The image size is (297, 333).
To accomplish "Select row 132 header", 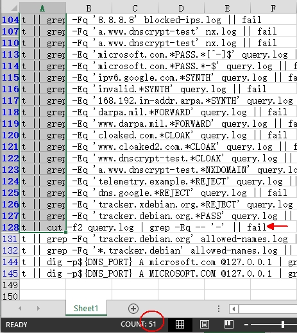I will point(10,250).
